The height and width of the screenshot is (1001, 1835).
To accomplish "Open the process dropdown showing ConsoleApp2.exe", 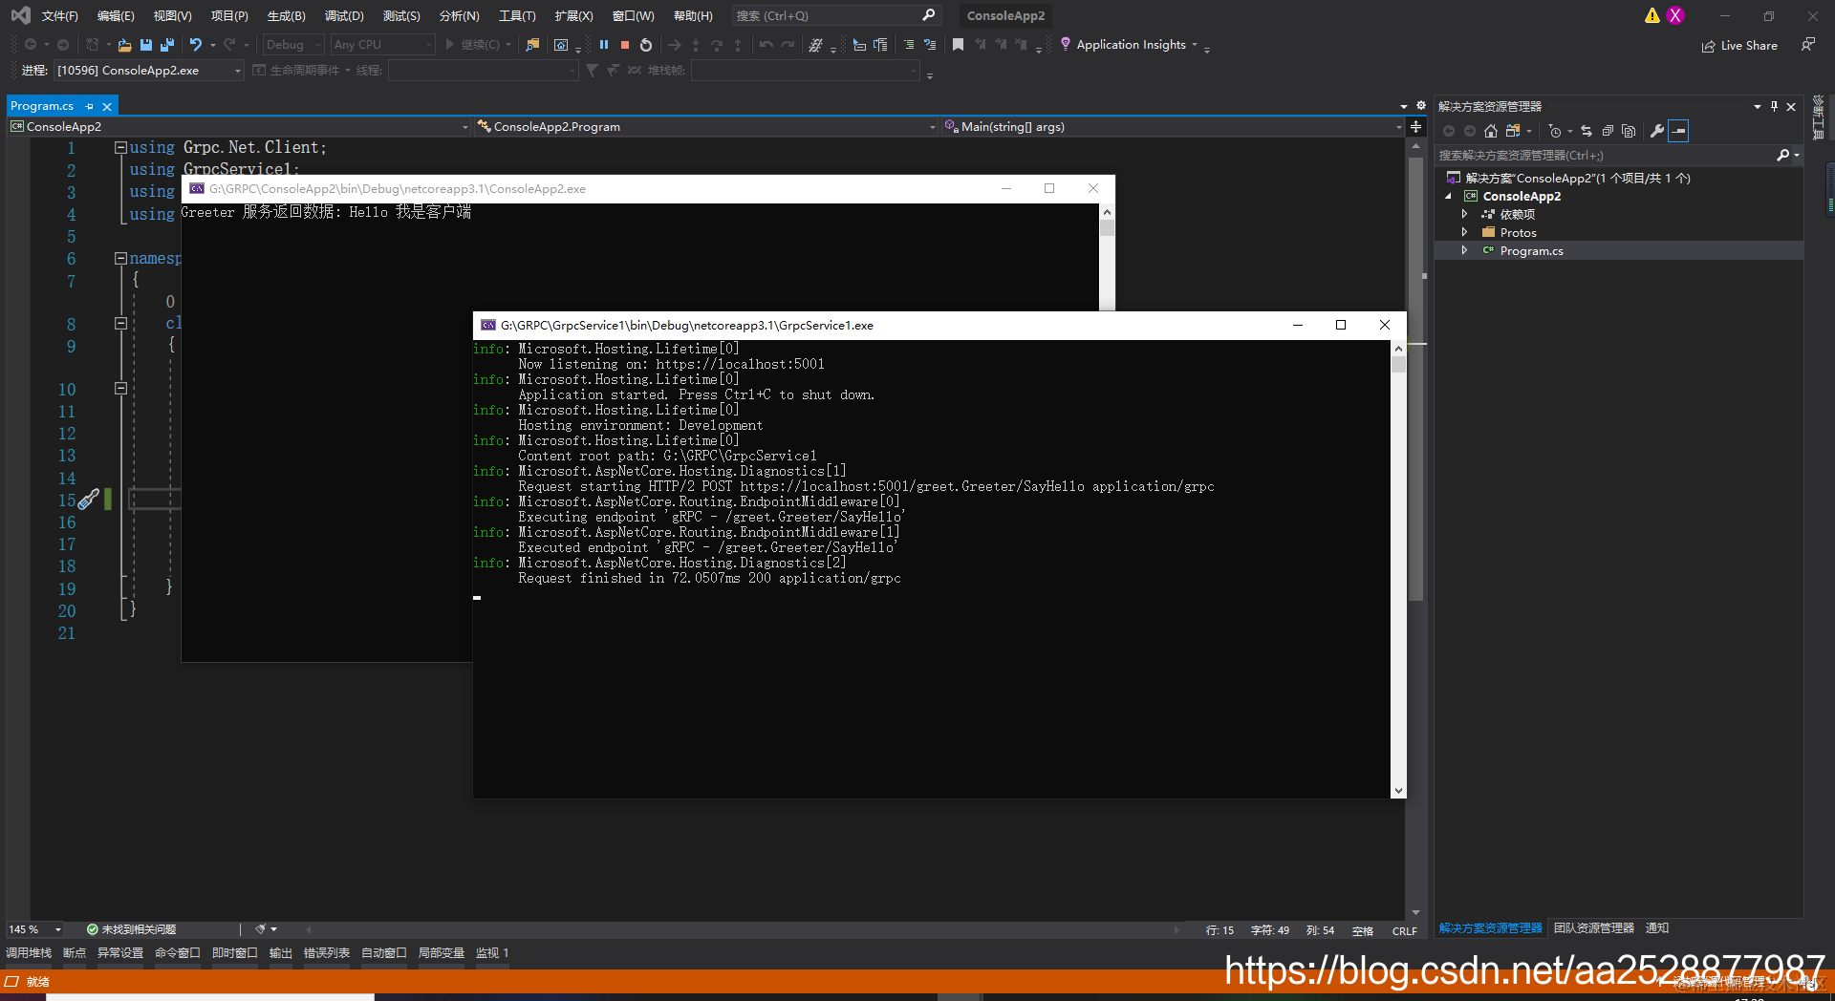I will [x=149, y=70].
